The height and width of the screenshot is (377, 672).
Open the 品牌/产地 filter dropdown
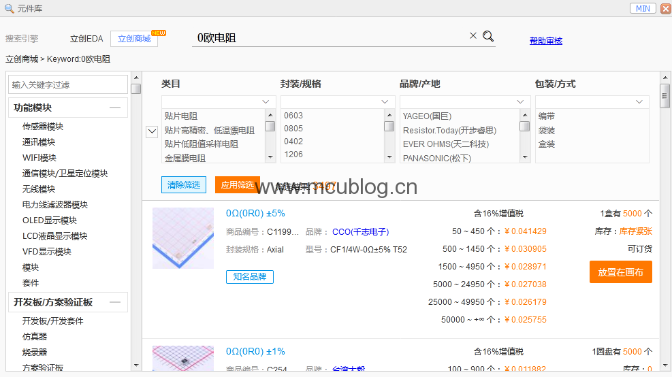pos(464,101)
